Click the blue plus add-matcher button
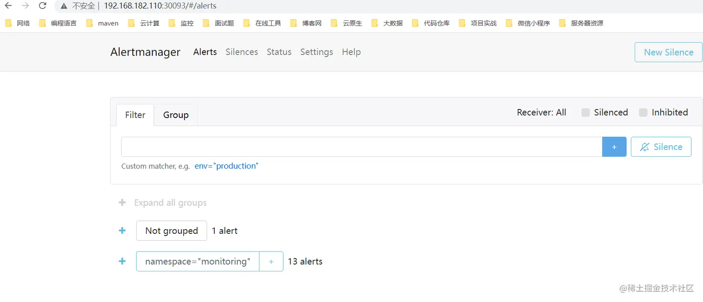The height and width of the screenshot is (302, 703). [x=614, y=147]
